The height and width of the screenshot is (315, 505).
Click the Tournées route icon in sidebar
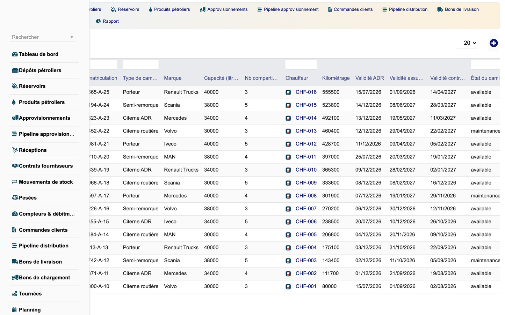click(x=14, y=293)
